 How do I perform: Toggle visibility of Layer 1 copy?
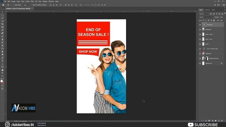pos(200,39)
